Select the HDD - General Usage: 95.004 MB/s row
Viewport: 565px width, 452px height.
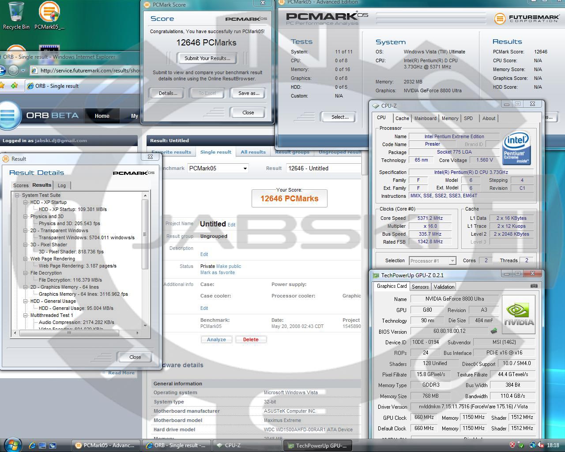76,308
